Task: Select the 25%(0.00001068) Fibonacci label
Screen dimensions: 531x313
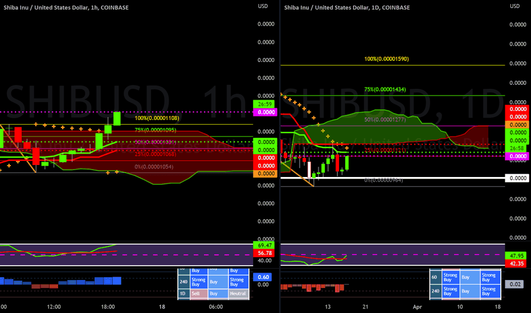Action: tap(156, 154)
